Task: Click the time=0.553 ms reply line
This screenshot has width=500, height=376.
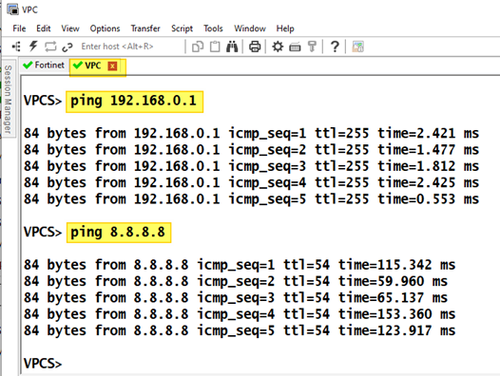Action: tap(251, 198)
